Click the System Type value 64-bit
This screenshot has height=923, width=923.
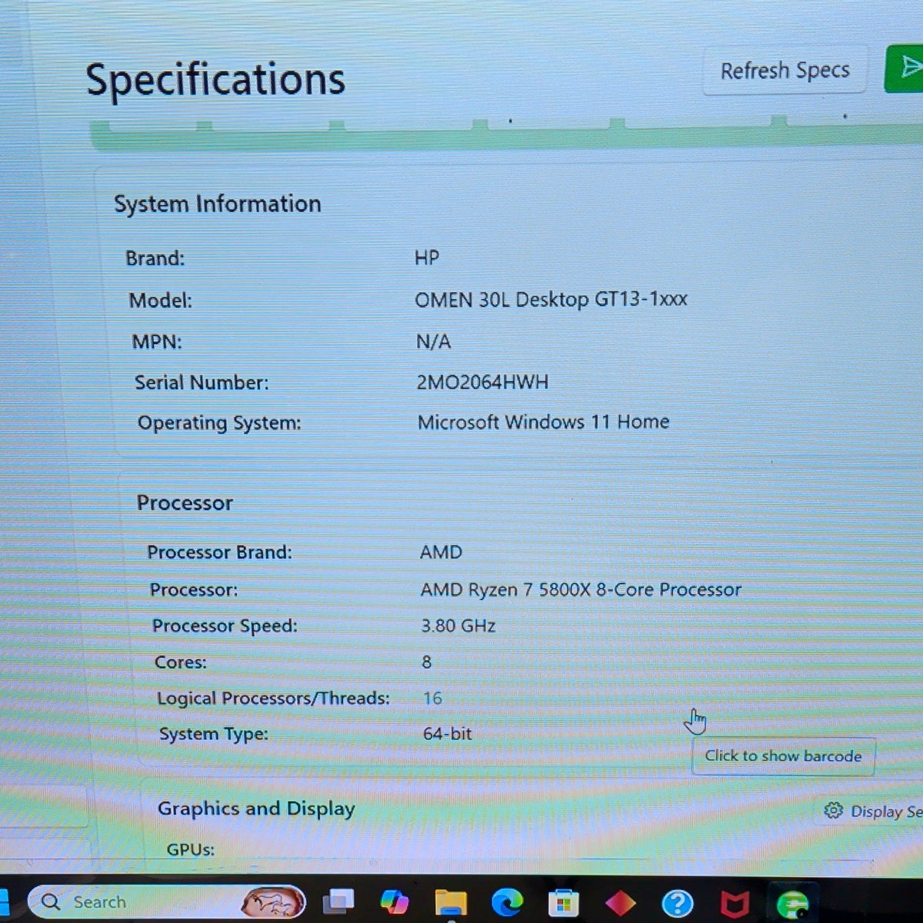pos(448,734)
